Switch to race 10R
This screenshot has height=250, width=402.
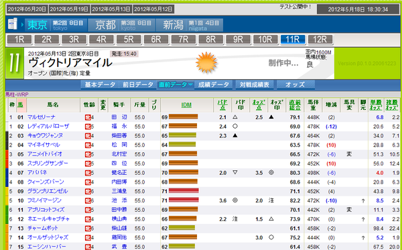[x=265, y=40]
